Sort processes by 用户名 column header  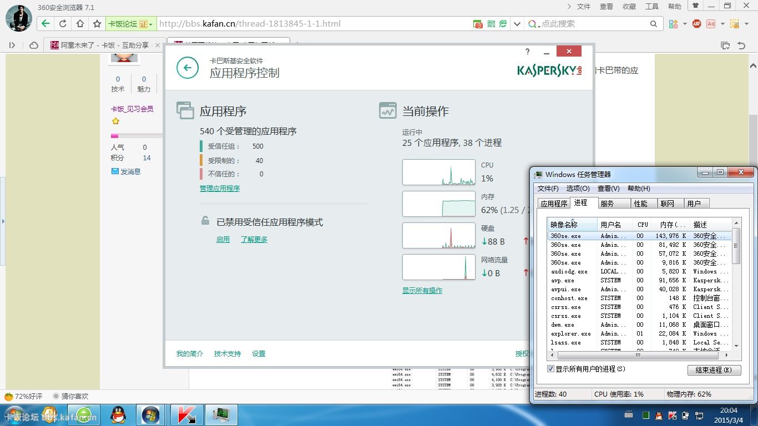pyautogui.click(x=615, y=225)
